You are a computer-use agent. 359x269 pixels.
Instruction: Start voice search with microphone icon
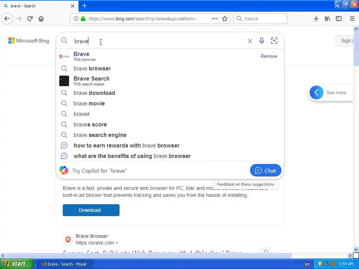262,41
